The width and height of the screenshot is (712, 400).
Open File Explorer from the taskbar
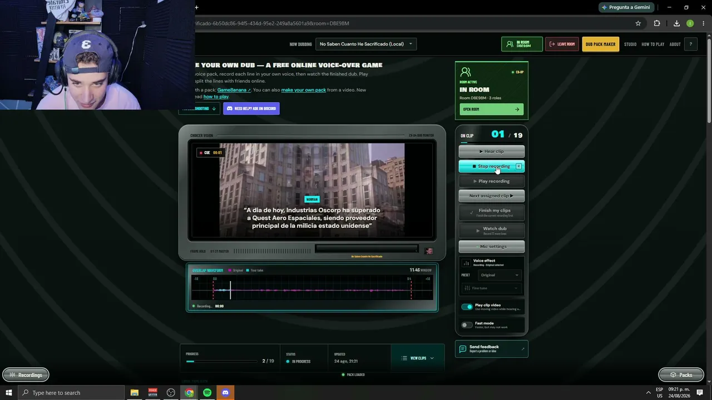coord(135,393)
